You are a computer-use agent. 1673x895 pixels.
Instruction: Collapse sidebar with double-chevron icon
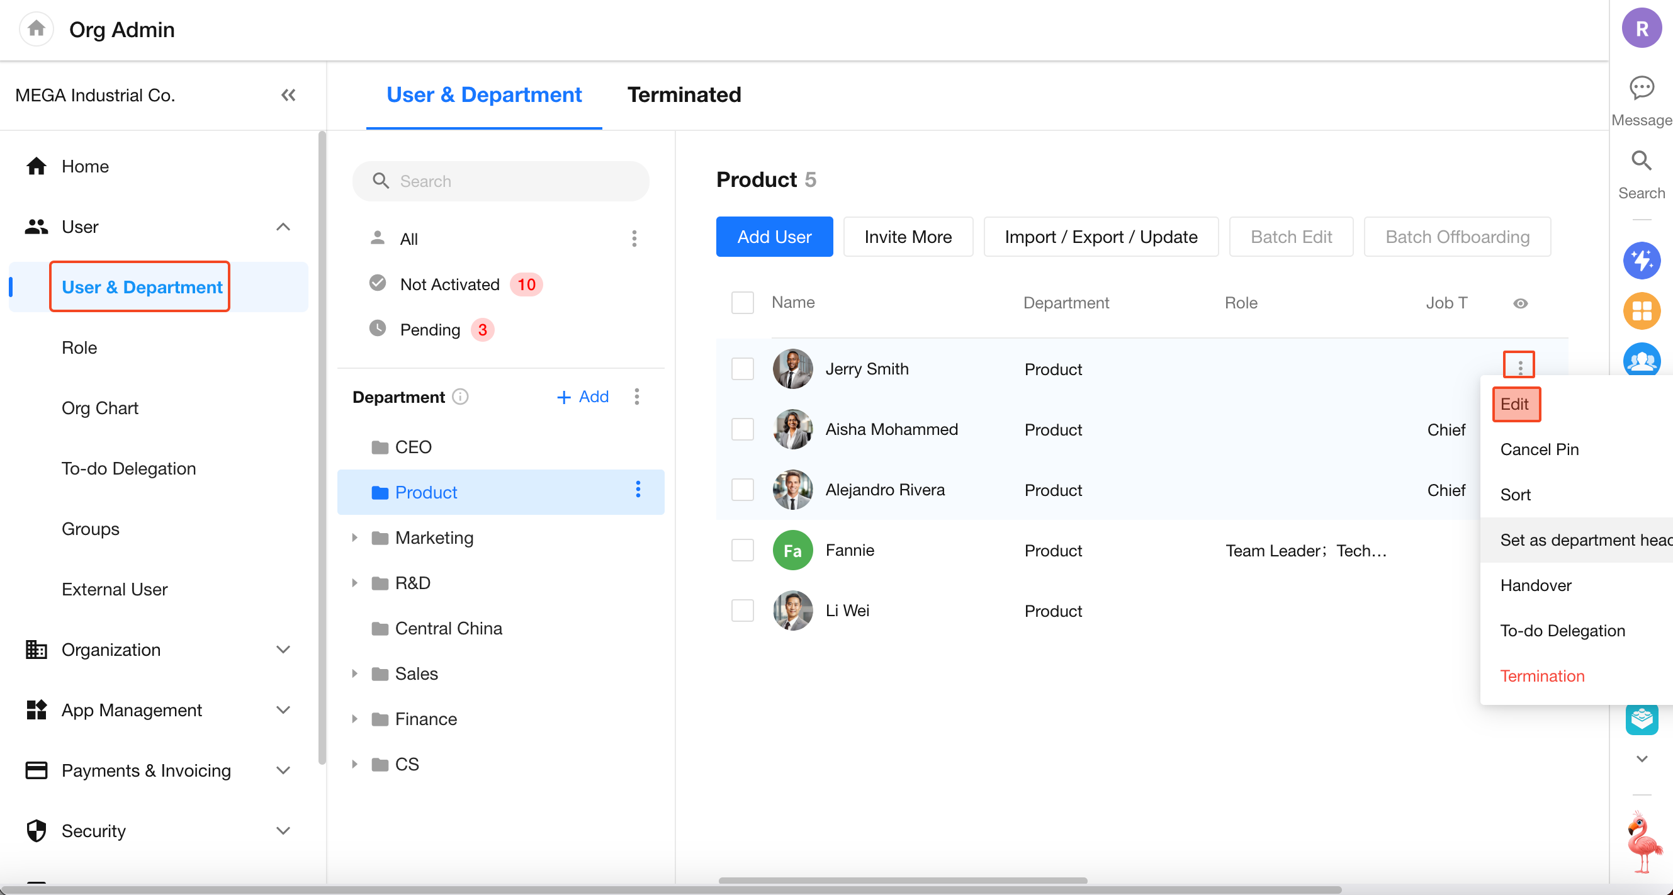288,95
